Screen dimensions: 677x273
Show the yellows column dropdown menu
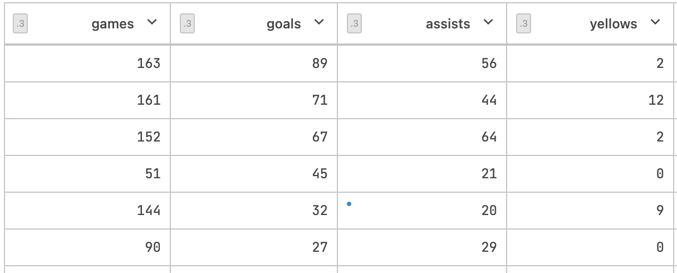click(655, 23)
